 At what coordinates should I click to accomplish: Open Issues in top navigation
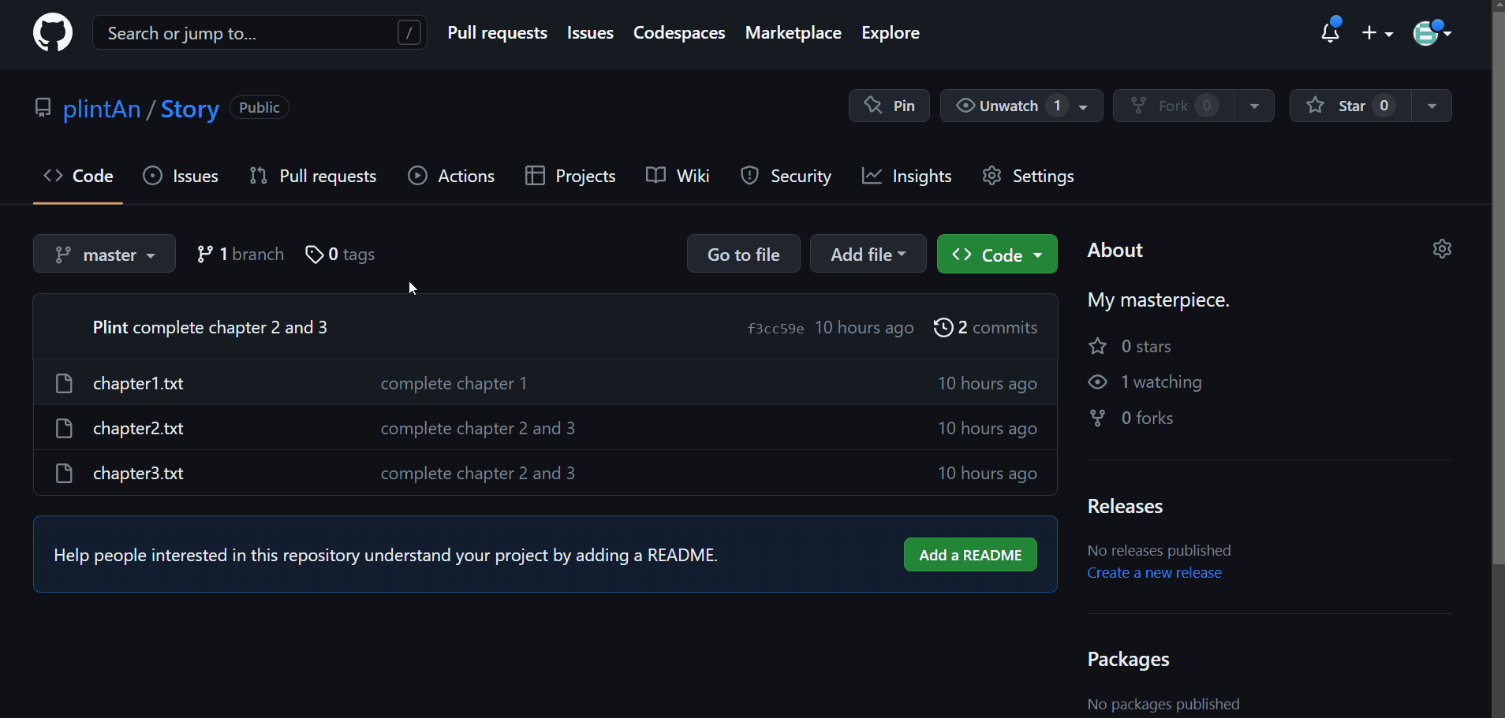pyautogui.click(x=590, y=33)
